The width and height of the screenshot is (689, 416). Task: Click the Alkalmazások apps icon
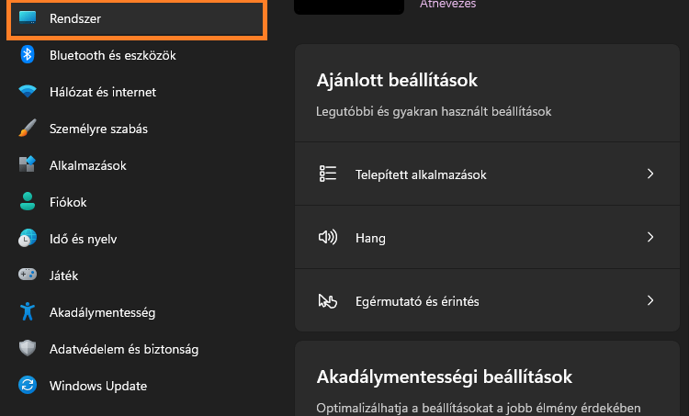[28, 165]
